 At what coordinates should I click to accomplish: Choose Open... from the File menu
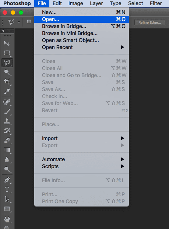[x=81, y=19]
